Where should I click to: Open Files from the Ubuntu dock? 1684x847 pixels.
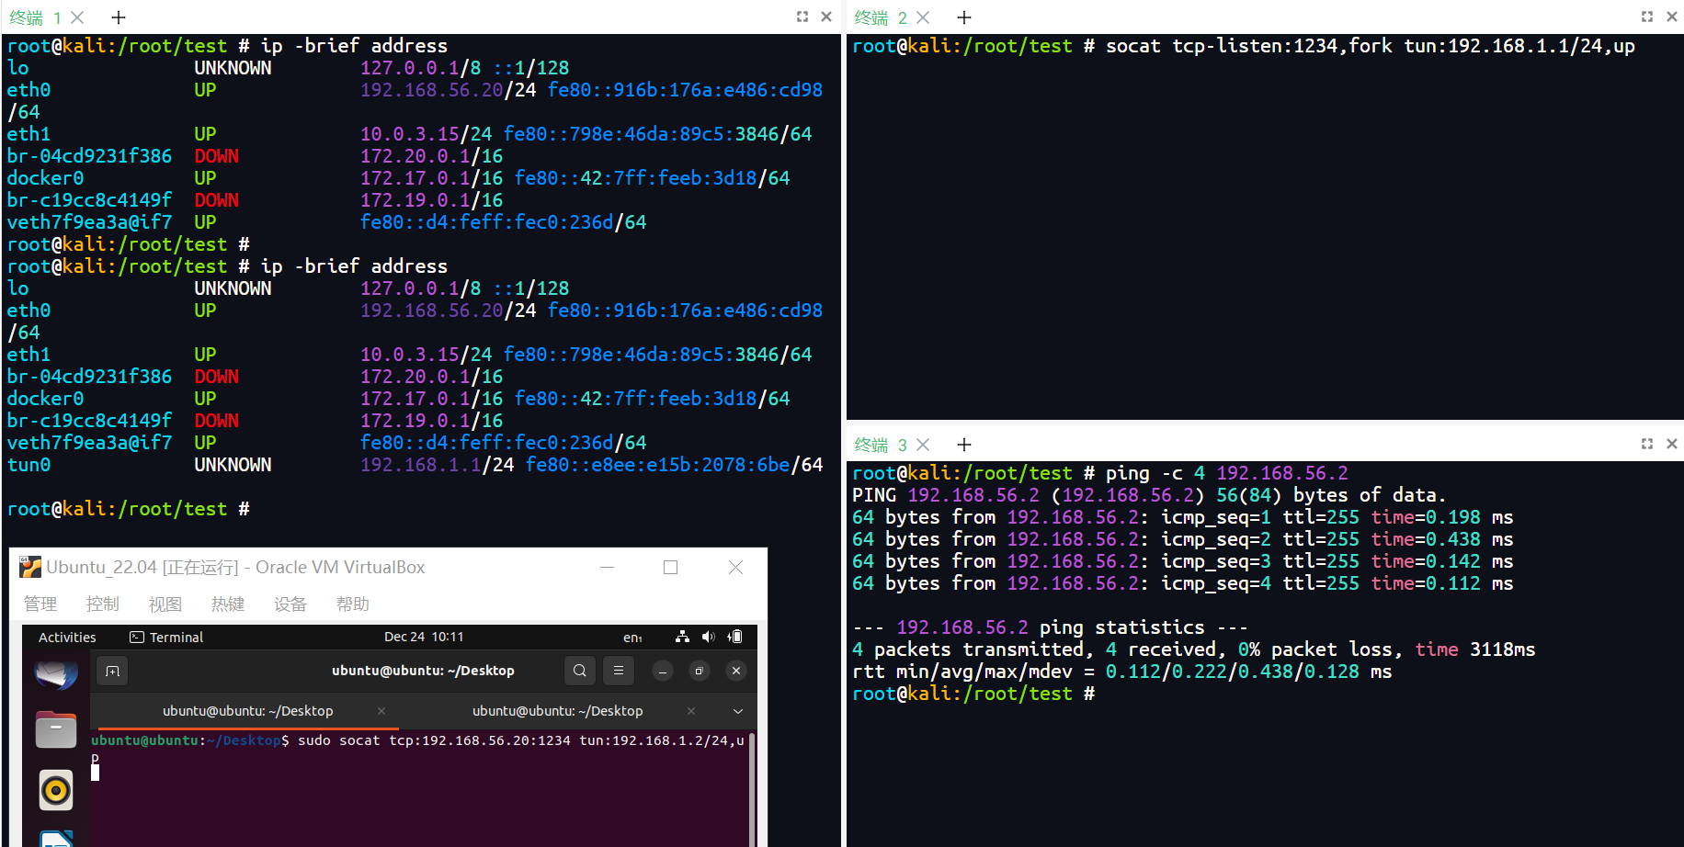tap(55, 730)
